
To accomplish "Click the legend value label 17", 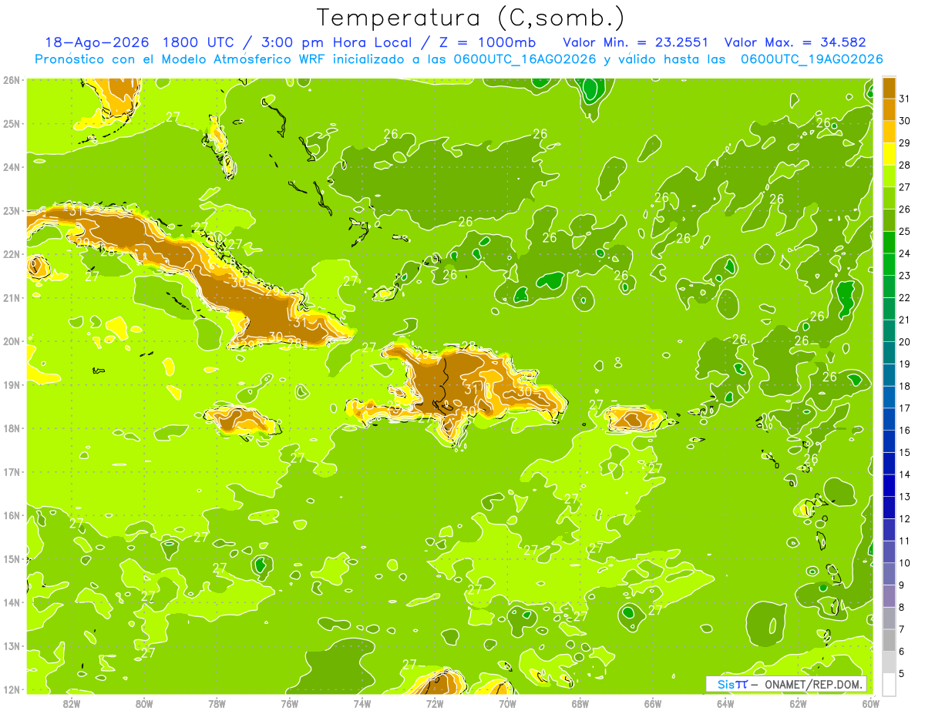I will [904, 408].
